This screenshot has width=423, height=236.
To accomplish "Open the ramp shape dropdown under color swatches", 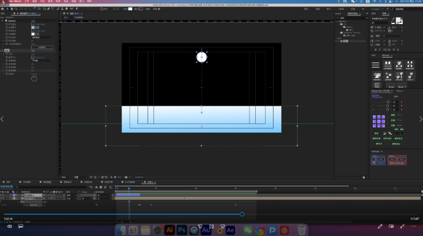I will [42, 37].
